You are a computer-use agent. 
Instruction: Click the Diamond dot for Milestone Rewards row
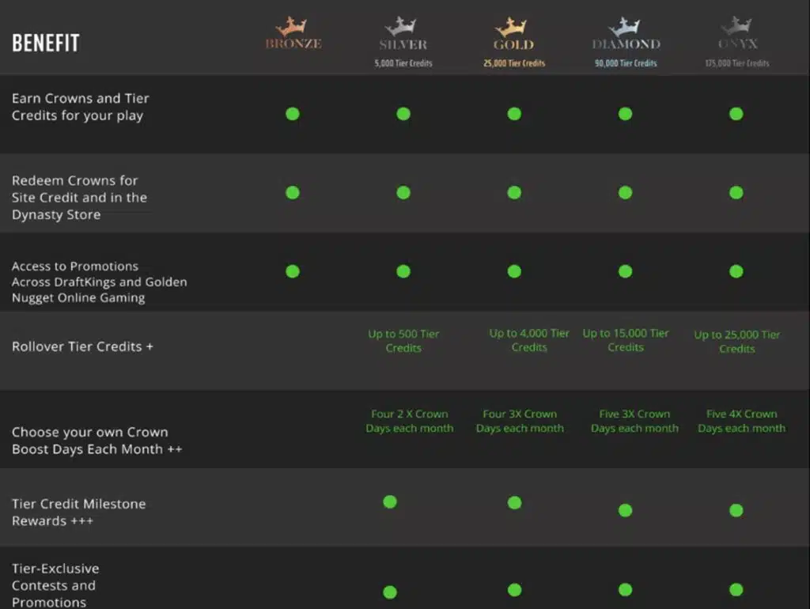tap(626, 510)
